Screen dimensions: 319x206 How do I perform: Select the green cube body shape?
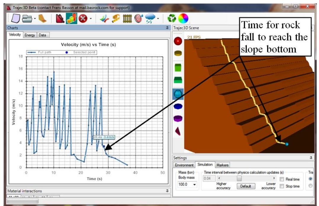pos(178,68)
